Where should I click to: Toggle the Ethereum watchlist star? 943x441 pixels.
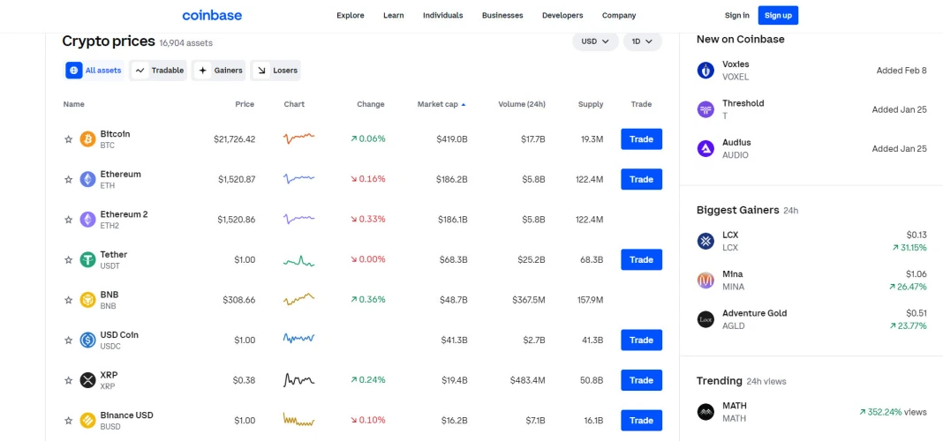[68, 179]
